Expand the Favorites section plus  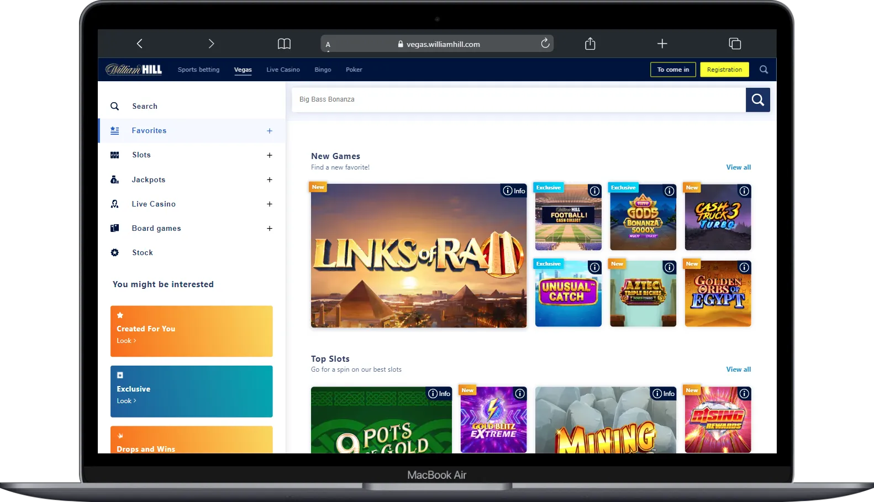tap(270, 131)
